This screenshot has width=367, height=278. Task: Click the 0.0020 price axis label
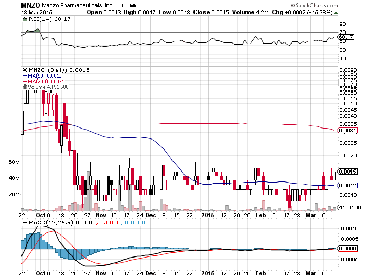coord(348,155)
